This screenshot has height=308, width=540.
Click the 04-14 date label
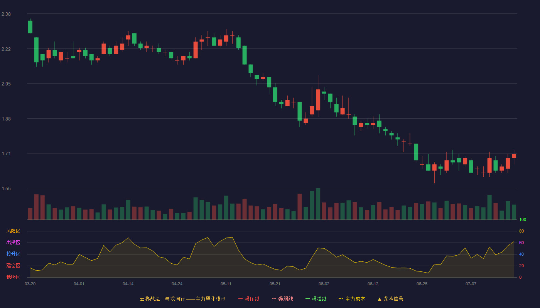(x=128, y=284)
